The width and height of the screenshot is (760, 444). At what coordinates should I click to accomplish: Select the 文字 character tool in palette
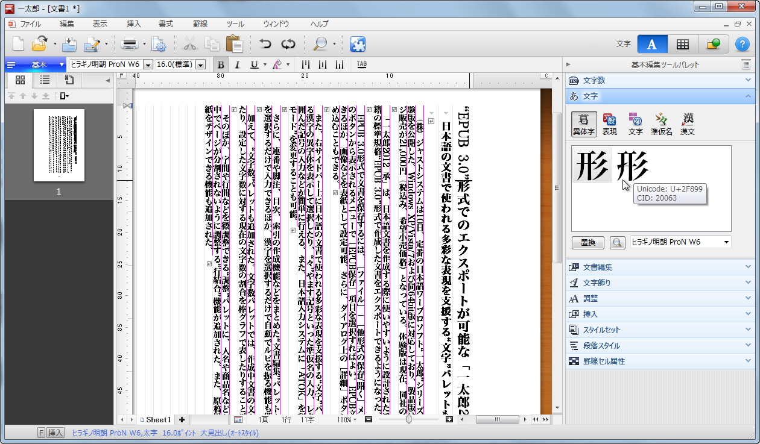tap(635, 124)
